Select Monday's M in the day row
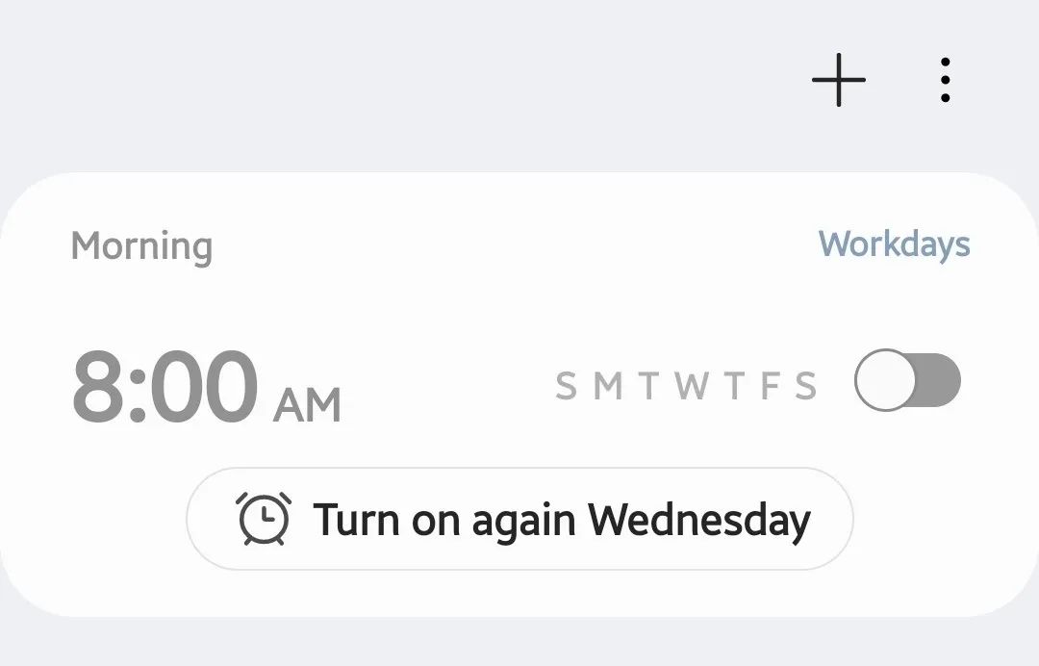The image size is (1039, 666). pos(608,387)
